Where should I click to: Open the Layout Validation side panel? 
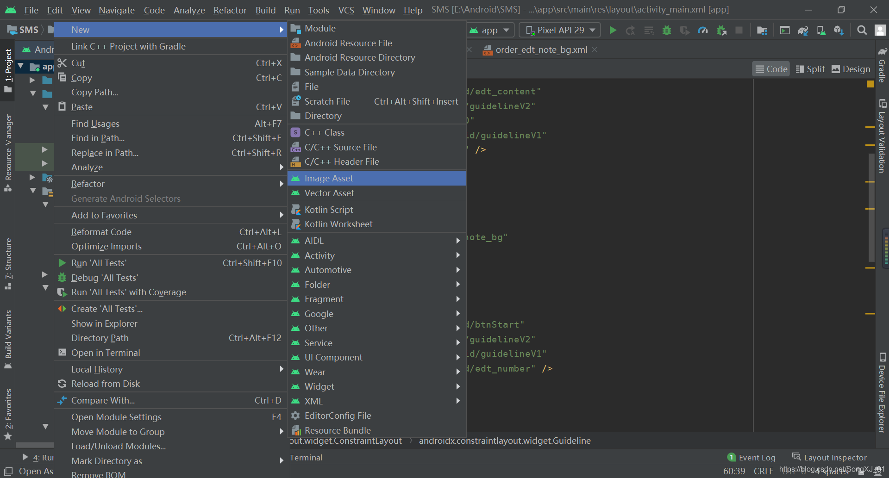(x=882, y=136)
